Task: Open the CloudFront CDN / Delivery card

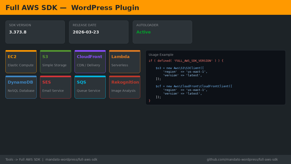Action: tap(90, 62)
